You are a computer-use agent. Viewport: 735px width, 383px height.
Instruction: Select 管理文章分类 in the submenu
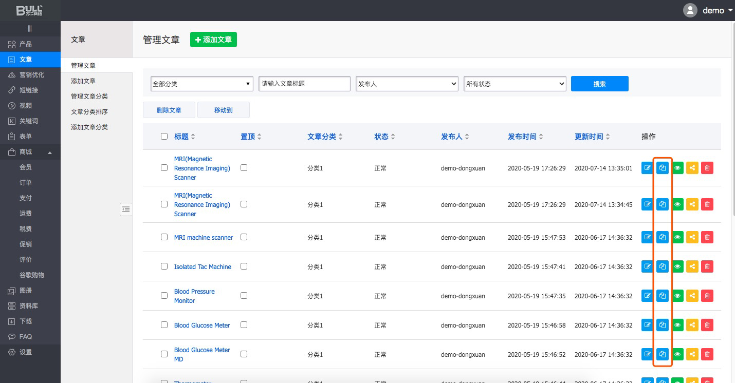tap(89, 97)
